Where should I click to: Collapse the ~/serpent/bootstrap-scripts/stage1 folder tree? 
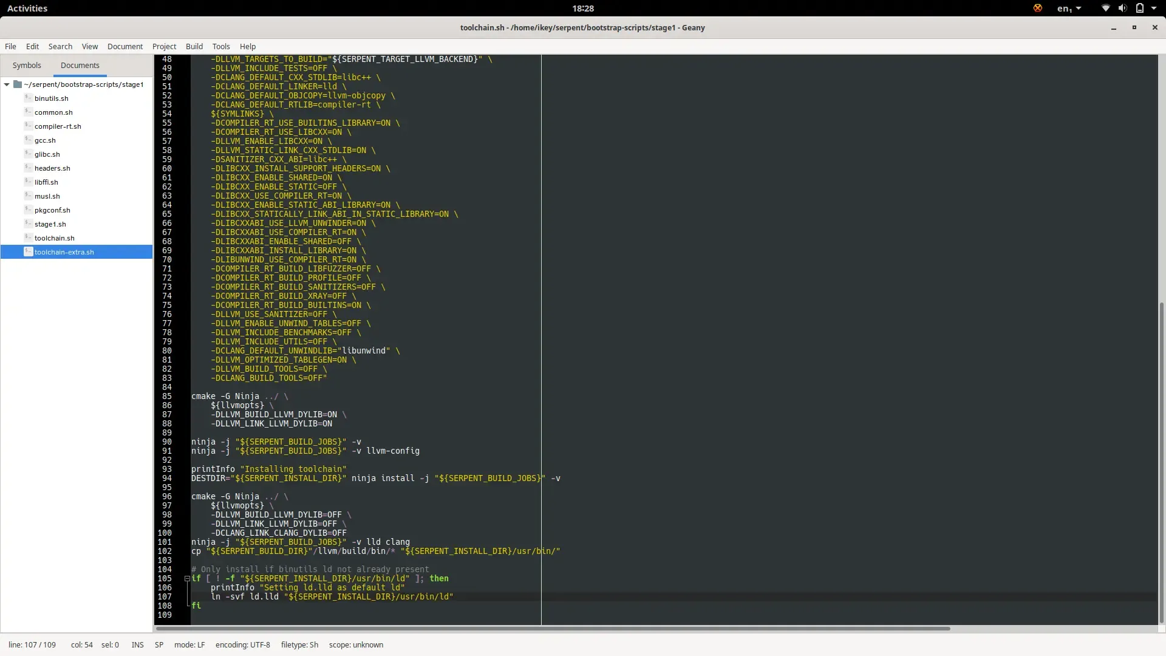[x=7, y=84]
